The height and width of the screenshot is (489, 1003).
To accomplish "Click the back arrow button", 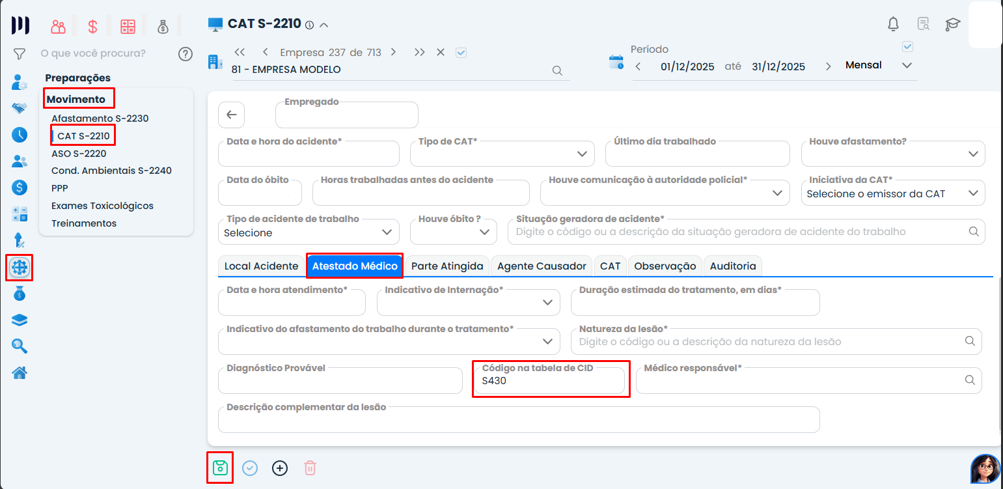I will [x=231, y=115].
